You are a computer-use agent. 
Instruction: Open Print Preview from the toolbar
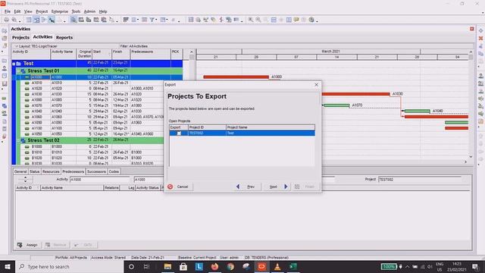[14, 20]
